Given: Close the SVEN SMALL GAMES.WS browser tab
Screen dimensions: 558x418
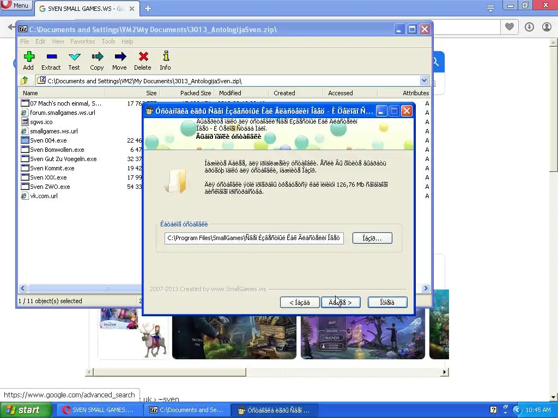Looking at the screenshot, I should point(132,9).
